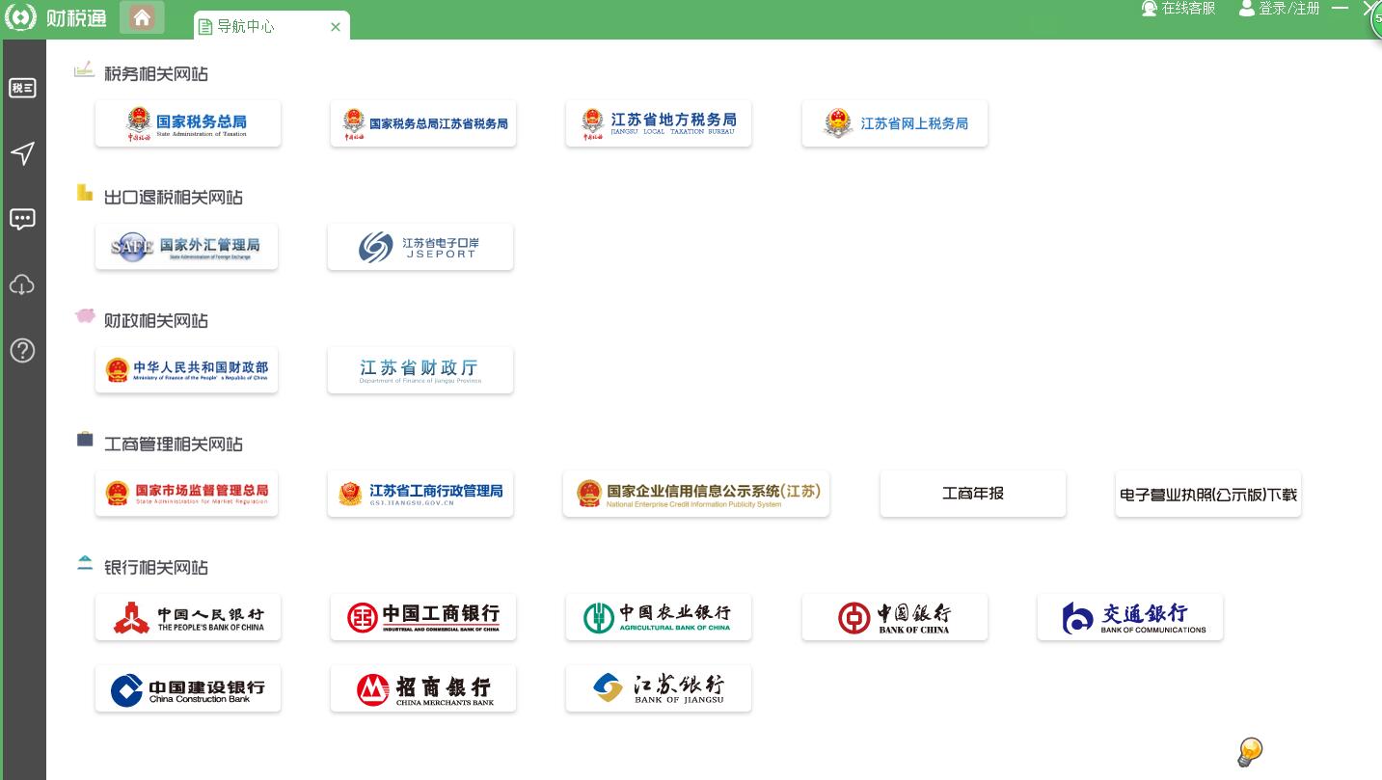Image resolution: width=1382 pixels, height=780 pixels.
Task: Click the cloud download sidebar icon
Action: (x=22, y=285)
